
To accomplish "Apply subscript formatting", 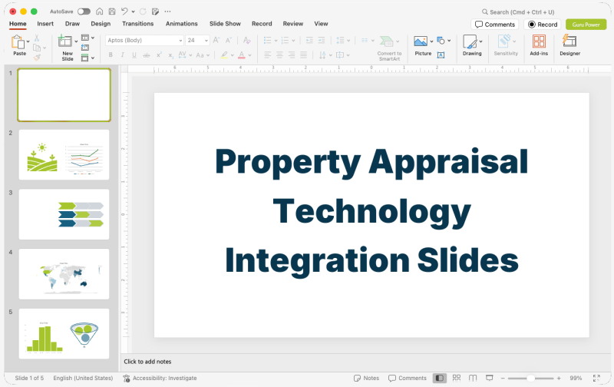I will pos(170,55).
